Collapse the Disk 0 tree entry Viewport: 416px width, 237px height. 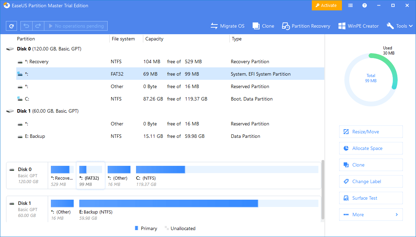9,49
